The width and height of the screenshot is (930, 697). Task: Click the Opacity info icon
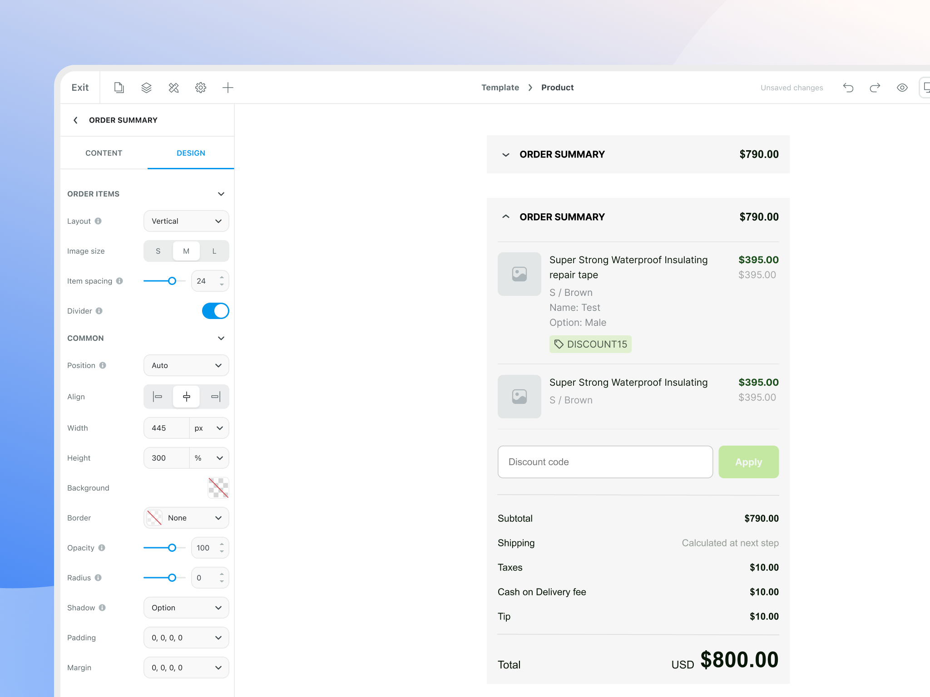pos(102,548)
